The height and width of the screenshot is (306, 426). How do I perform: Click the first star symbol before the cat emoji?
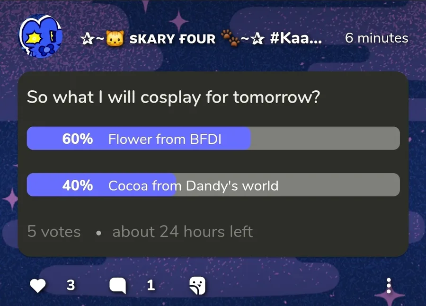[87, 39]
